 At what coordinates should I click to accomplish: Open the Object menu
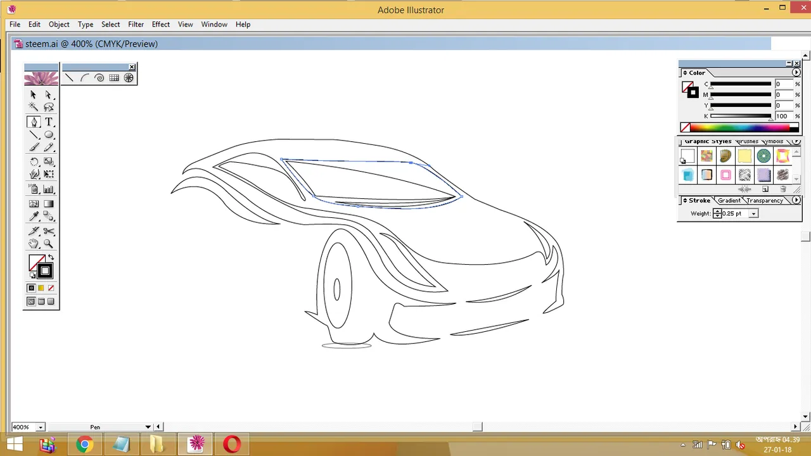(x=59, y=24)
